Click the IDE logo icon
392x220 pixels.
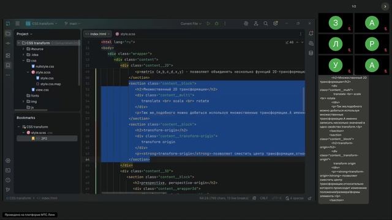[x=8, y=23]
